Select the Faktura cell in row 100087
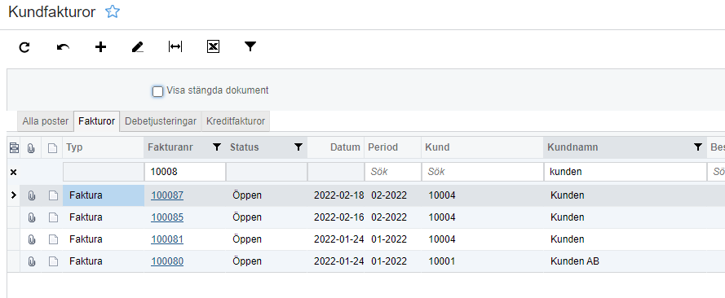Image resolution: width=725 pixels, height=298 pixels. [103, 195]
